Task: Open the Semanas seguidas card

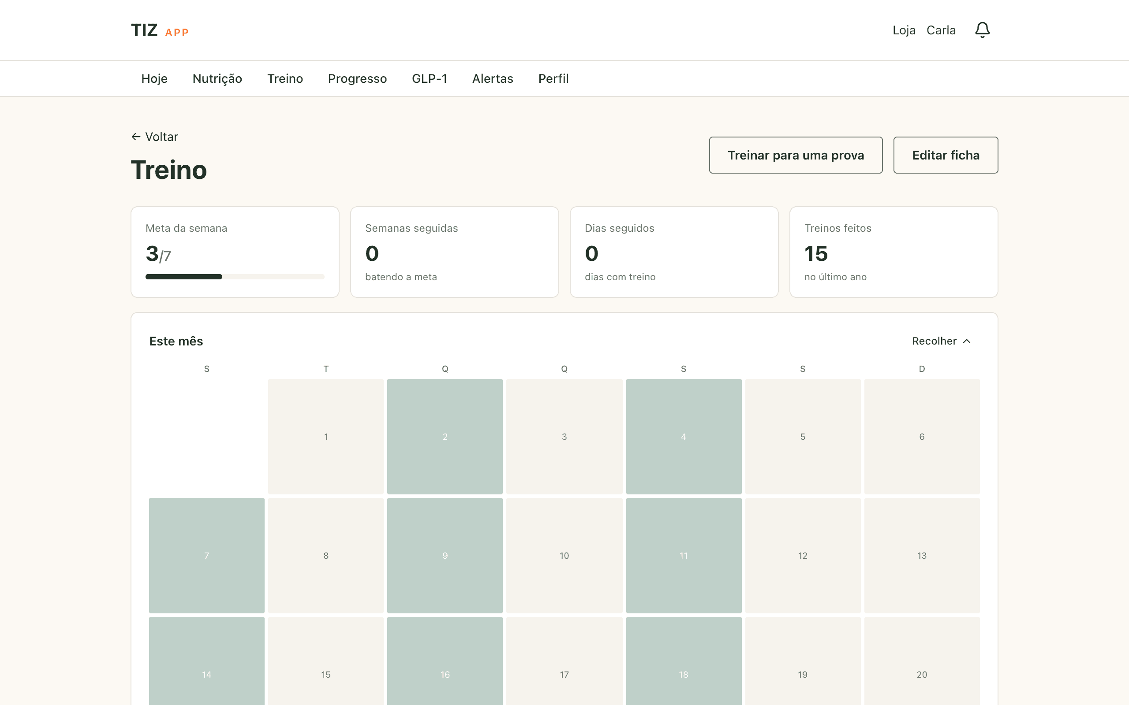Action: pyautogui.click(x=454, y=252)
